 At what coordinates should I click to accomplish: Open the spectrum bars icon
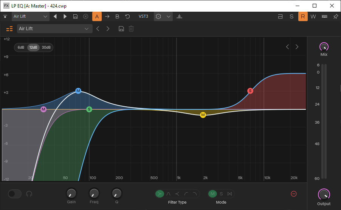point(179,17)
